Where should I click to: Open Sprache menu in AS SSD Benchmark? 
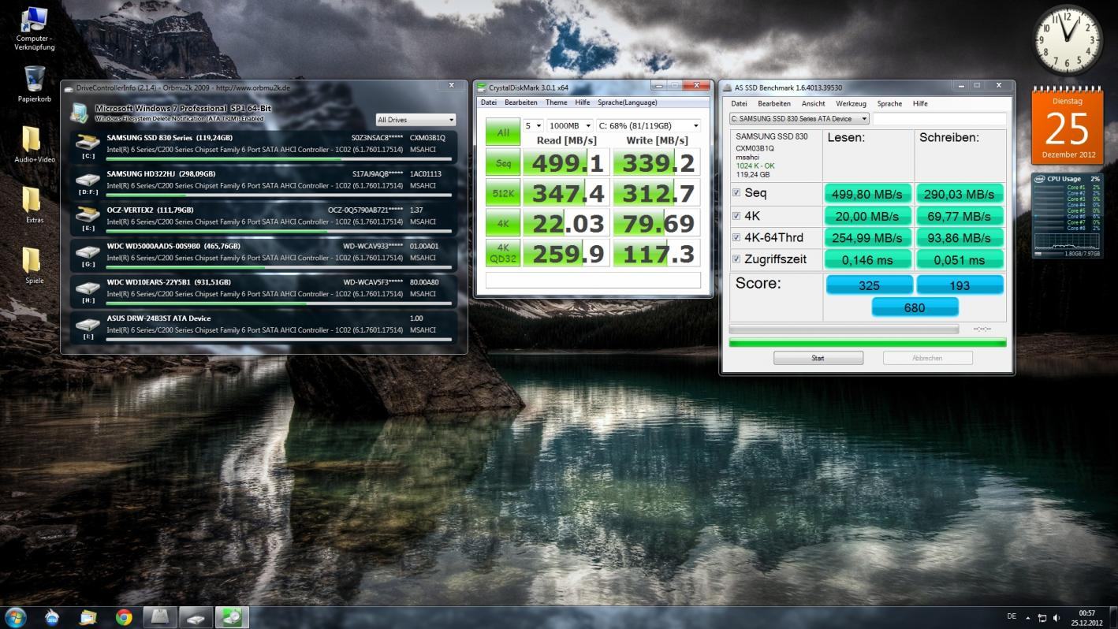[889, 103]
